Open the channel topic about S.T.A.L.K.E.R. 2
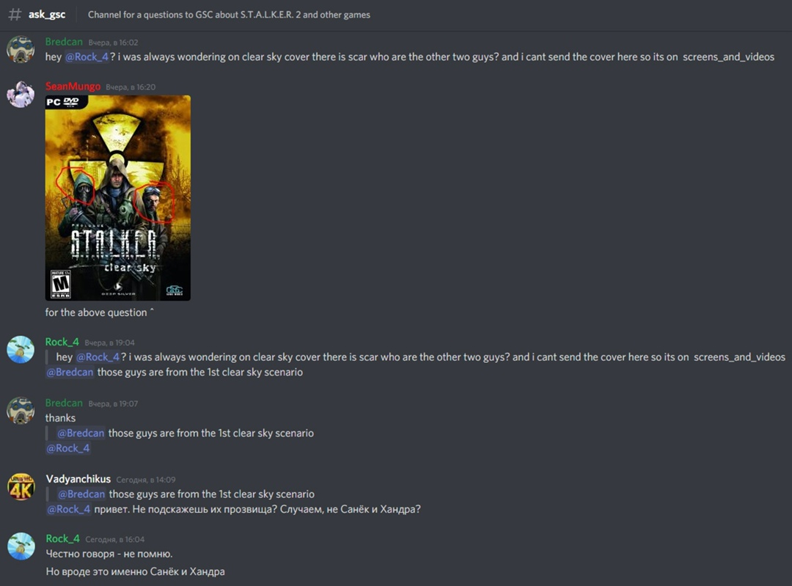Screen dimensions: 792x586 click(x=229, y=15)
